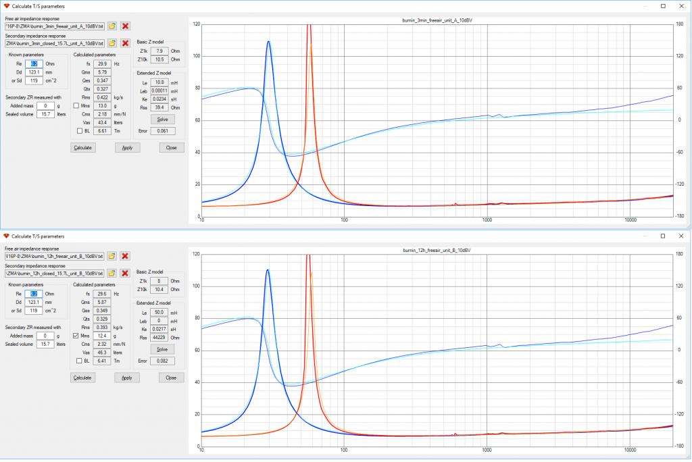
Task: Open folder icon for free air response, top window
Action: point(112,26)
